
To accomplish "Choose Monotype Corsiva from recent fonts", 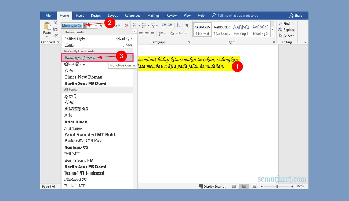I will (x=97, y=58).
